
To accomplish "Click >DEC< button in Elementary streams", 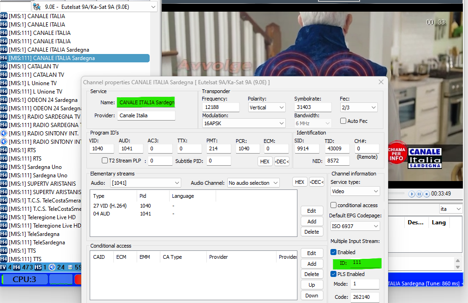I will (316, 182).
